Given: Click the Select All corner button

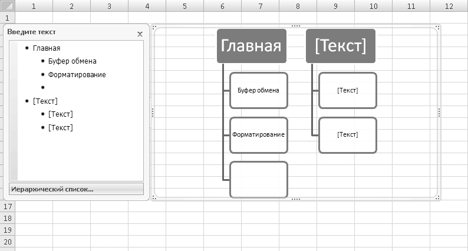Looking at the screenshot, I should (x=7, y=6).
